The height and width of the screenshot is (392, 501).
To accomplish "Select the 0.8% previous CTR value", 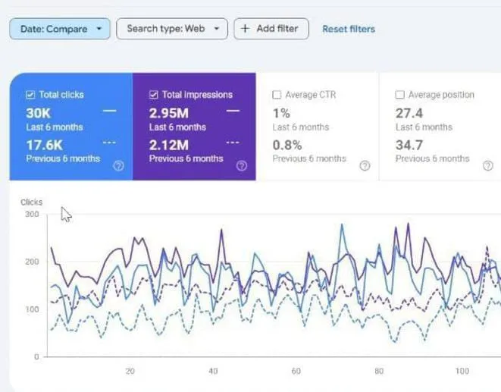I will pos(287,145).
